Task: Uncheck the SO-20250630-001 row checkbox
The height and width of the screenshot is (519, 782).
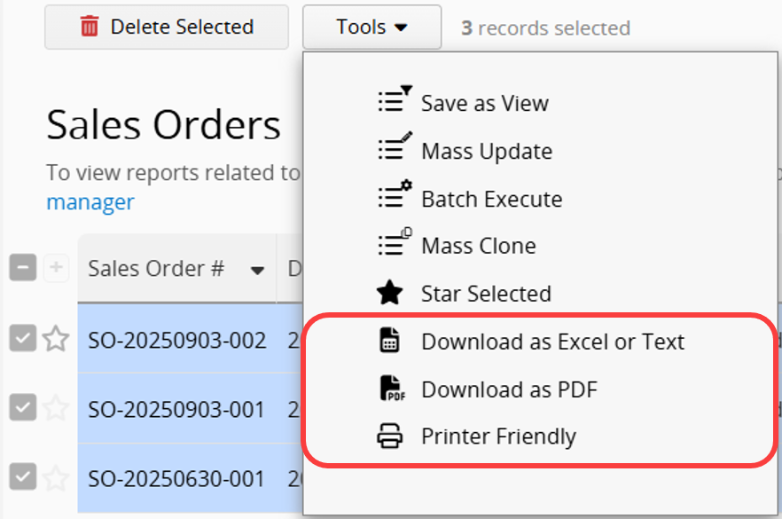Action: (22, 477)
